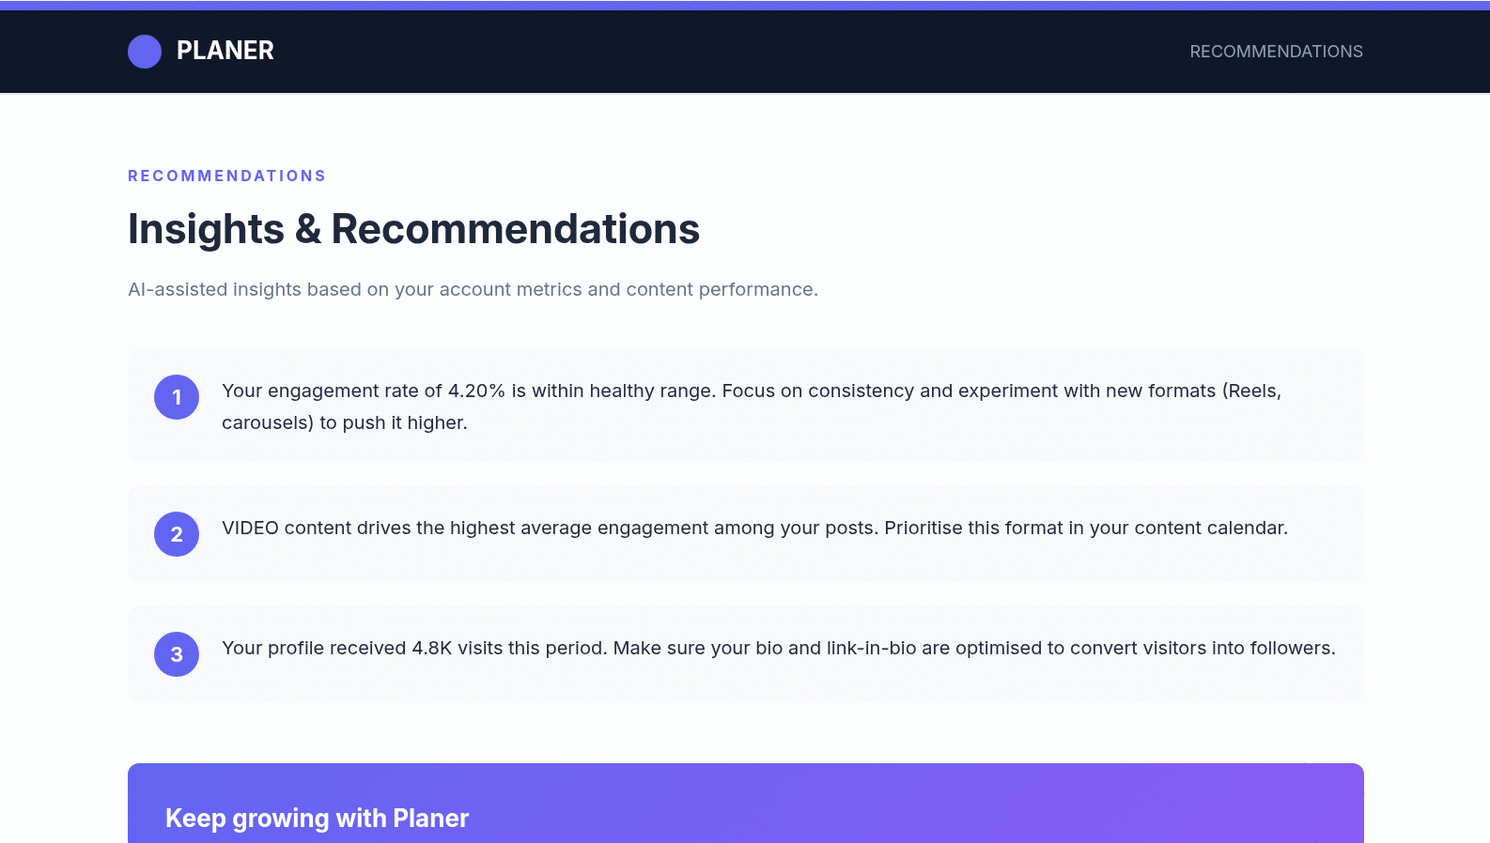Screen dimensions: 1490x843
Task: Click the Insights & Recommendations heading
Action: tap(413, 229)
